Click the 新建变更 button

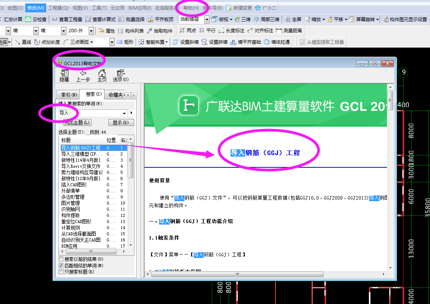pos(239,8)
